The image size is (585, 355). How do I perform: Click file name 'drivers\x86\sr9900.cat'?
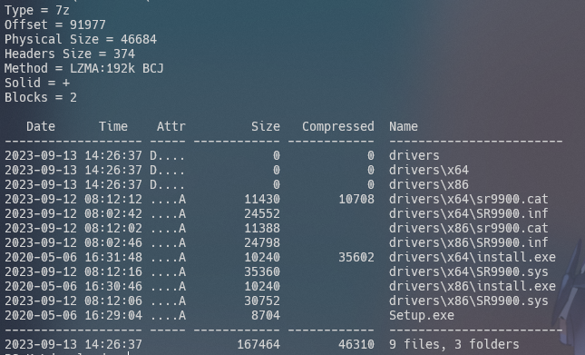(x=469, y=229)
